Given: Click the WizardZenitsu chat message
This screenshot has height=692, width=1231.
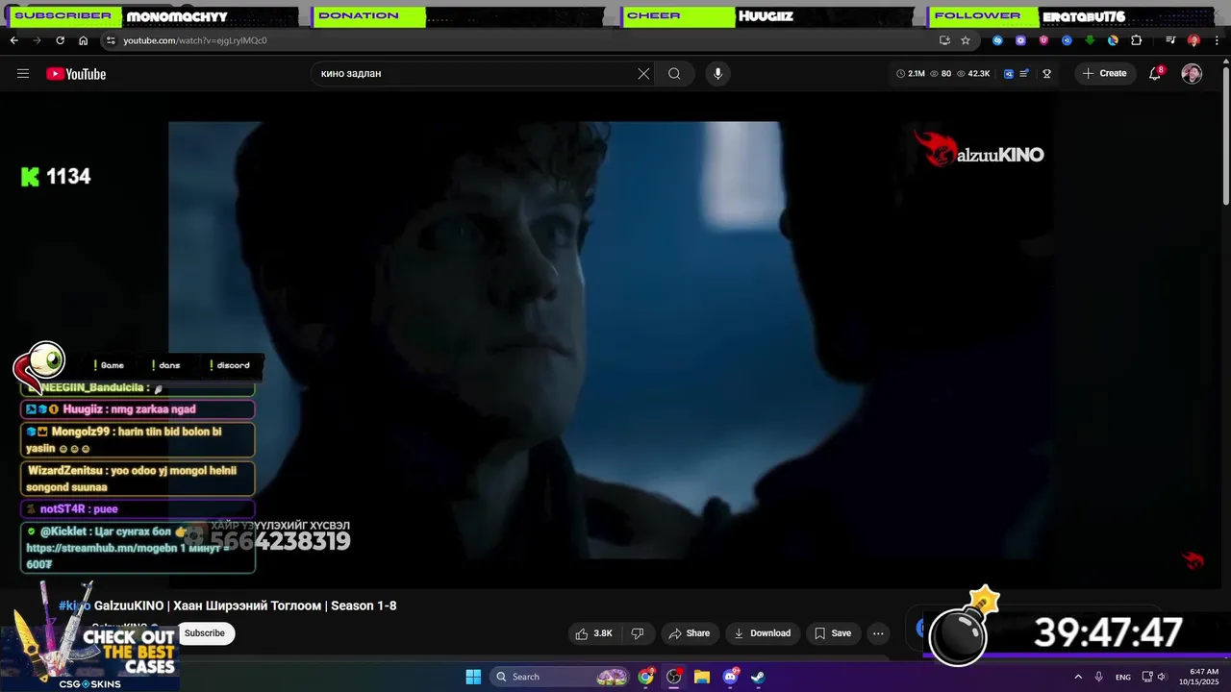Looking at the screenshot, I should 138,479.
